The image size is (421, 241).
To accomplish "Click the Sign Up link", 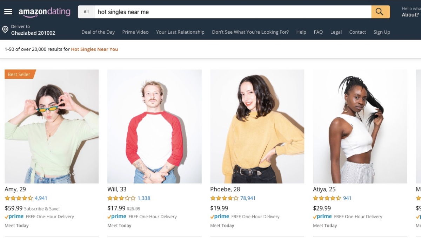I will [382, 32].
